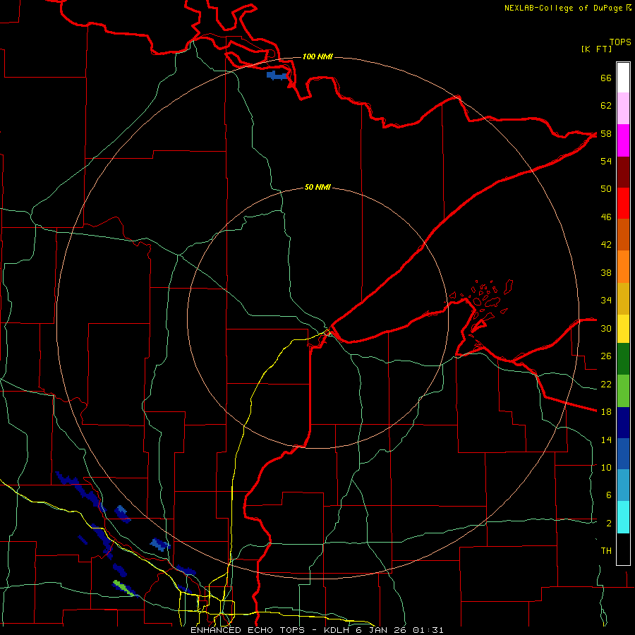Choose the cyan legend swatch
The height and width of the screenshot is (635, 635).
[x=623, y=518]
